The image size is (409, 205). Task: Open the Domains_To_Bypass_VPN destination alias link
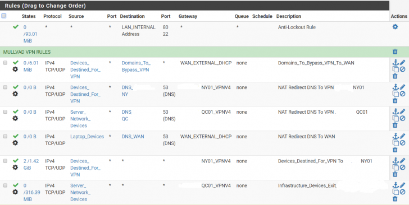pos(136,66)
